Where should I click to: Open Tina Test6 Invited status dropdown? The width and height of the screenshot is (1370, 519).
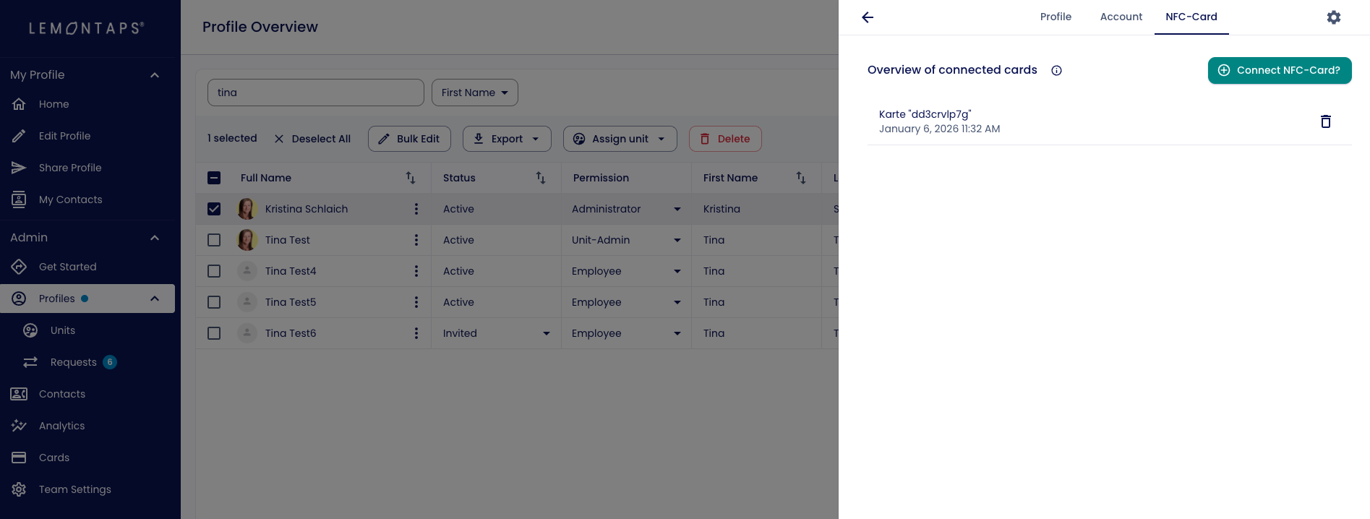click(546, 333)
